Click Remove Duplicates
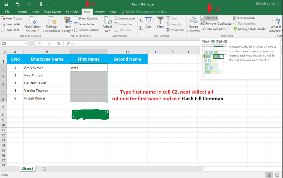This screenshot has height=178, width=283. pos(216,24)
